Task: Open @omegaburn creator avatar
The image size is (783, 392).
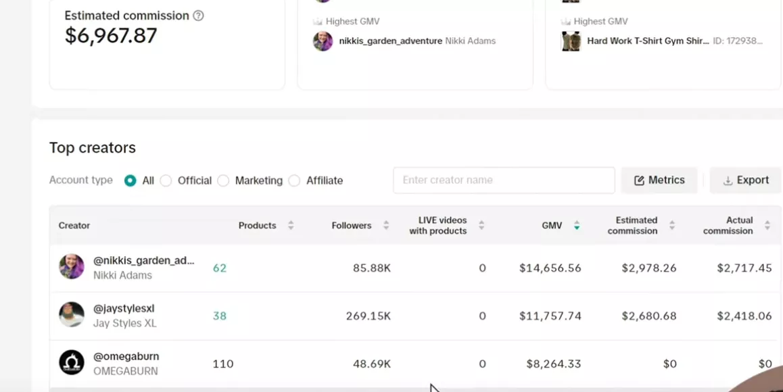Action: [x=72, y=362]
